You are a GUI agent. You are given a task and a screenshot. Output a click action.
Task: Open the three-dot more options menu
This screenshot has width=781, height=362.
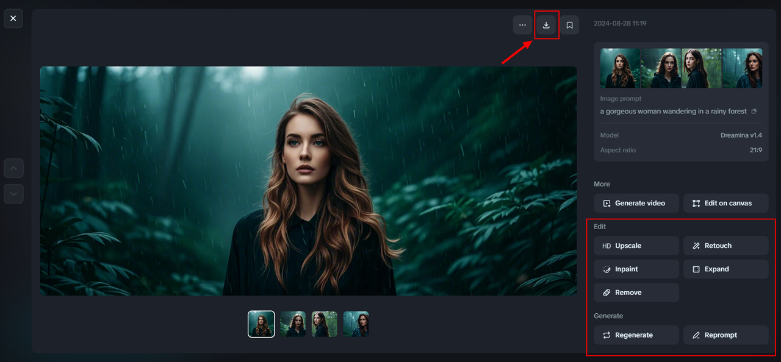[522, 25]
